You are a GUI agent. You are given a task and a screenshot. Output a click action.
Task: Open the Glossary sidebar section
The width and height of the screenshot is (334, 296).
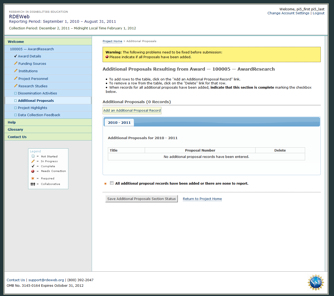click(15, 129)
